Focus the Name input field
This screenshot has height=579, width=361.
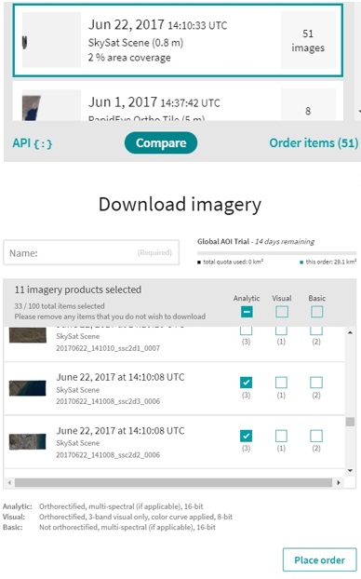pos(91,252)
